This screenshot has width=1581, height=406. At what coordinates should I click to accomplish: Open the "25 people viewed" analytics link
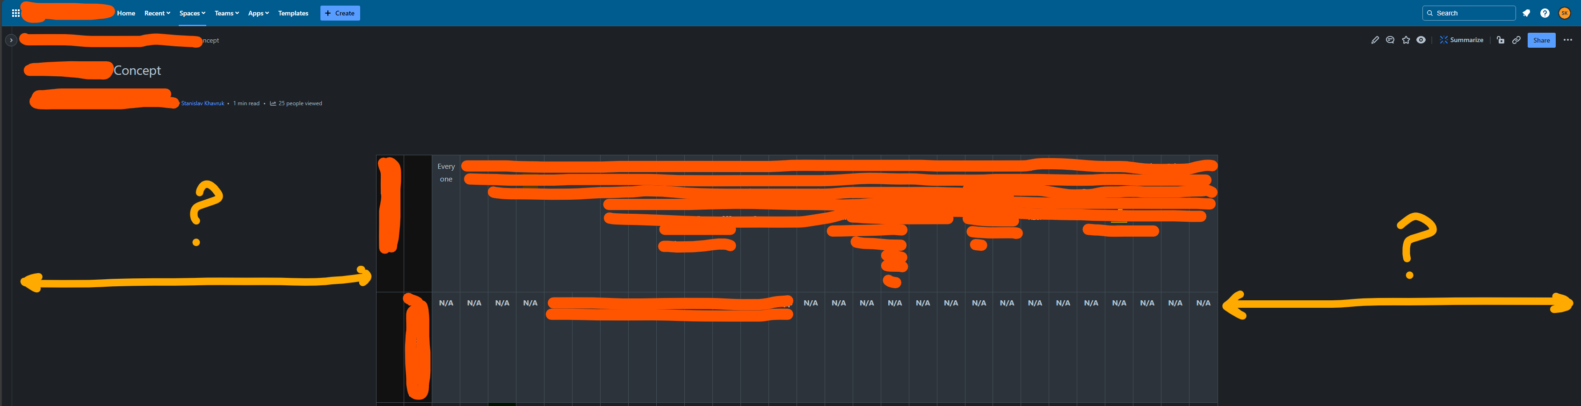coord(296,103)
